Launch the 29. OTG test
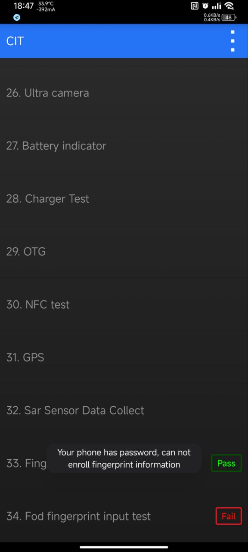The image size is (248, 552). coord(124,251)
